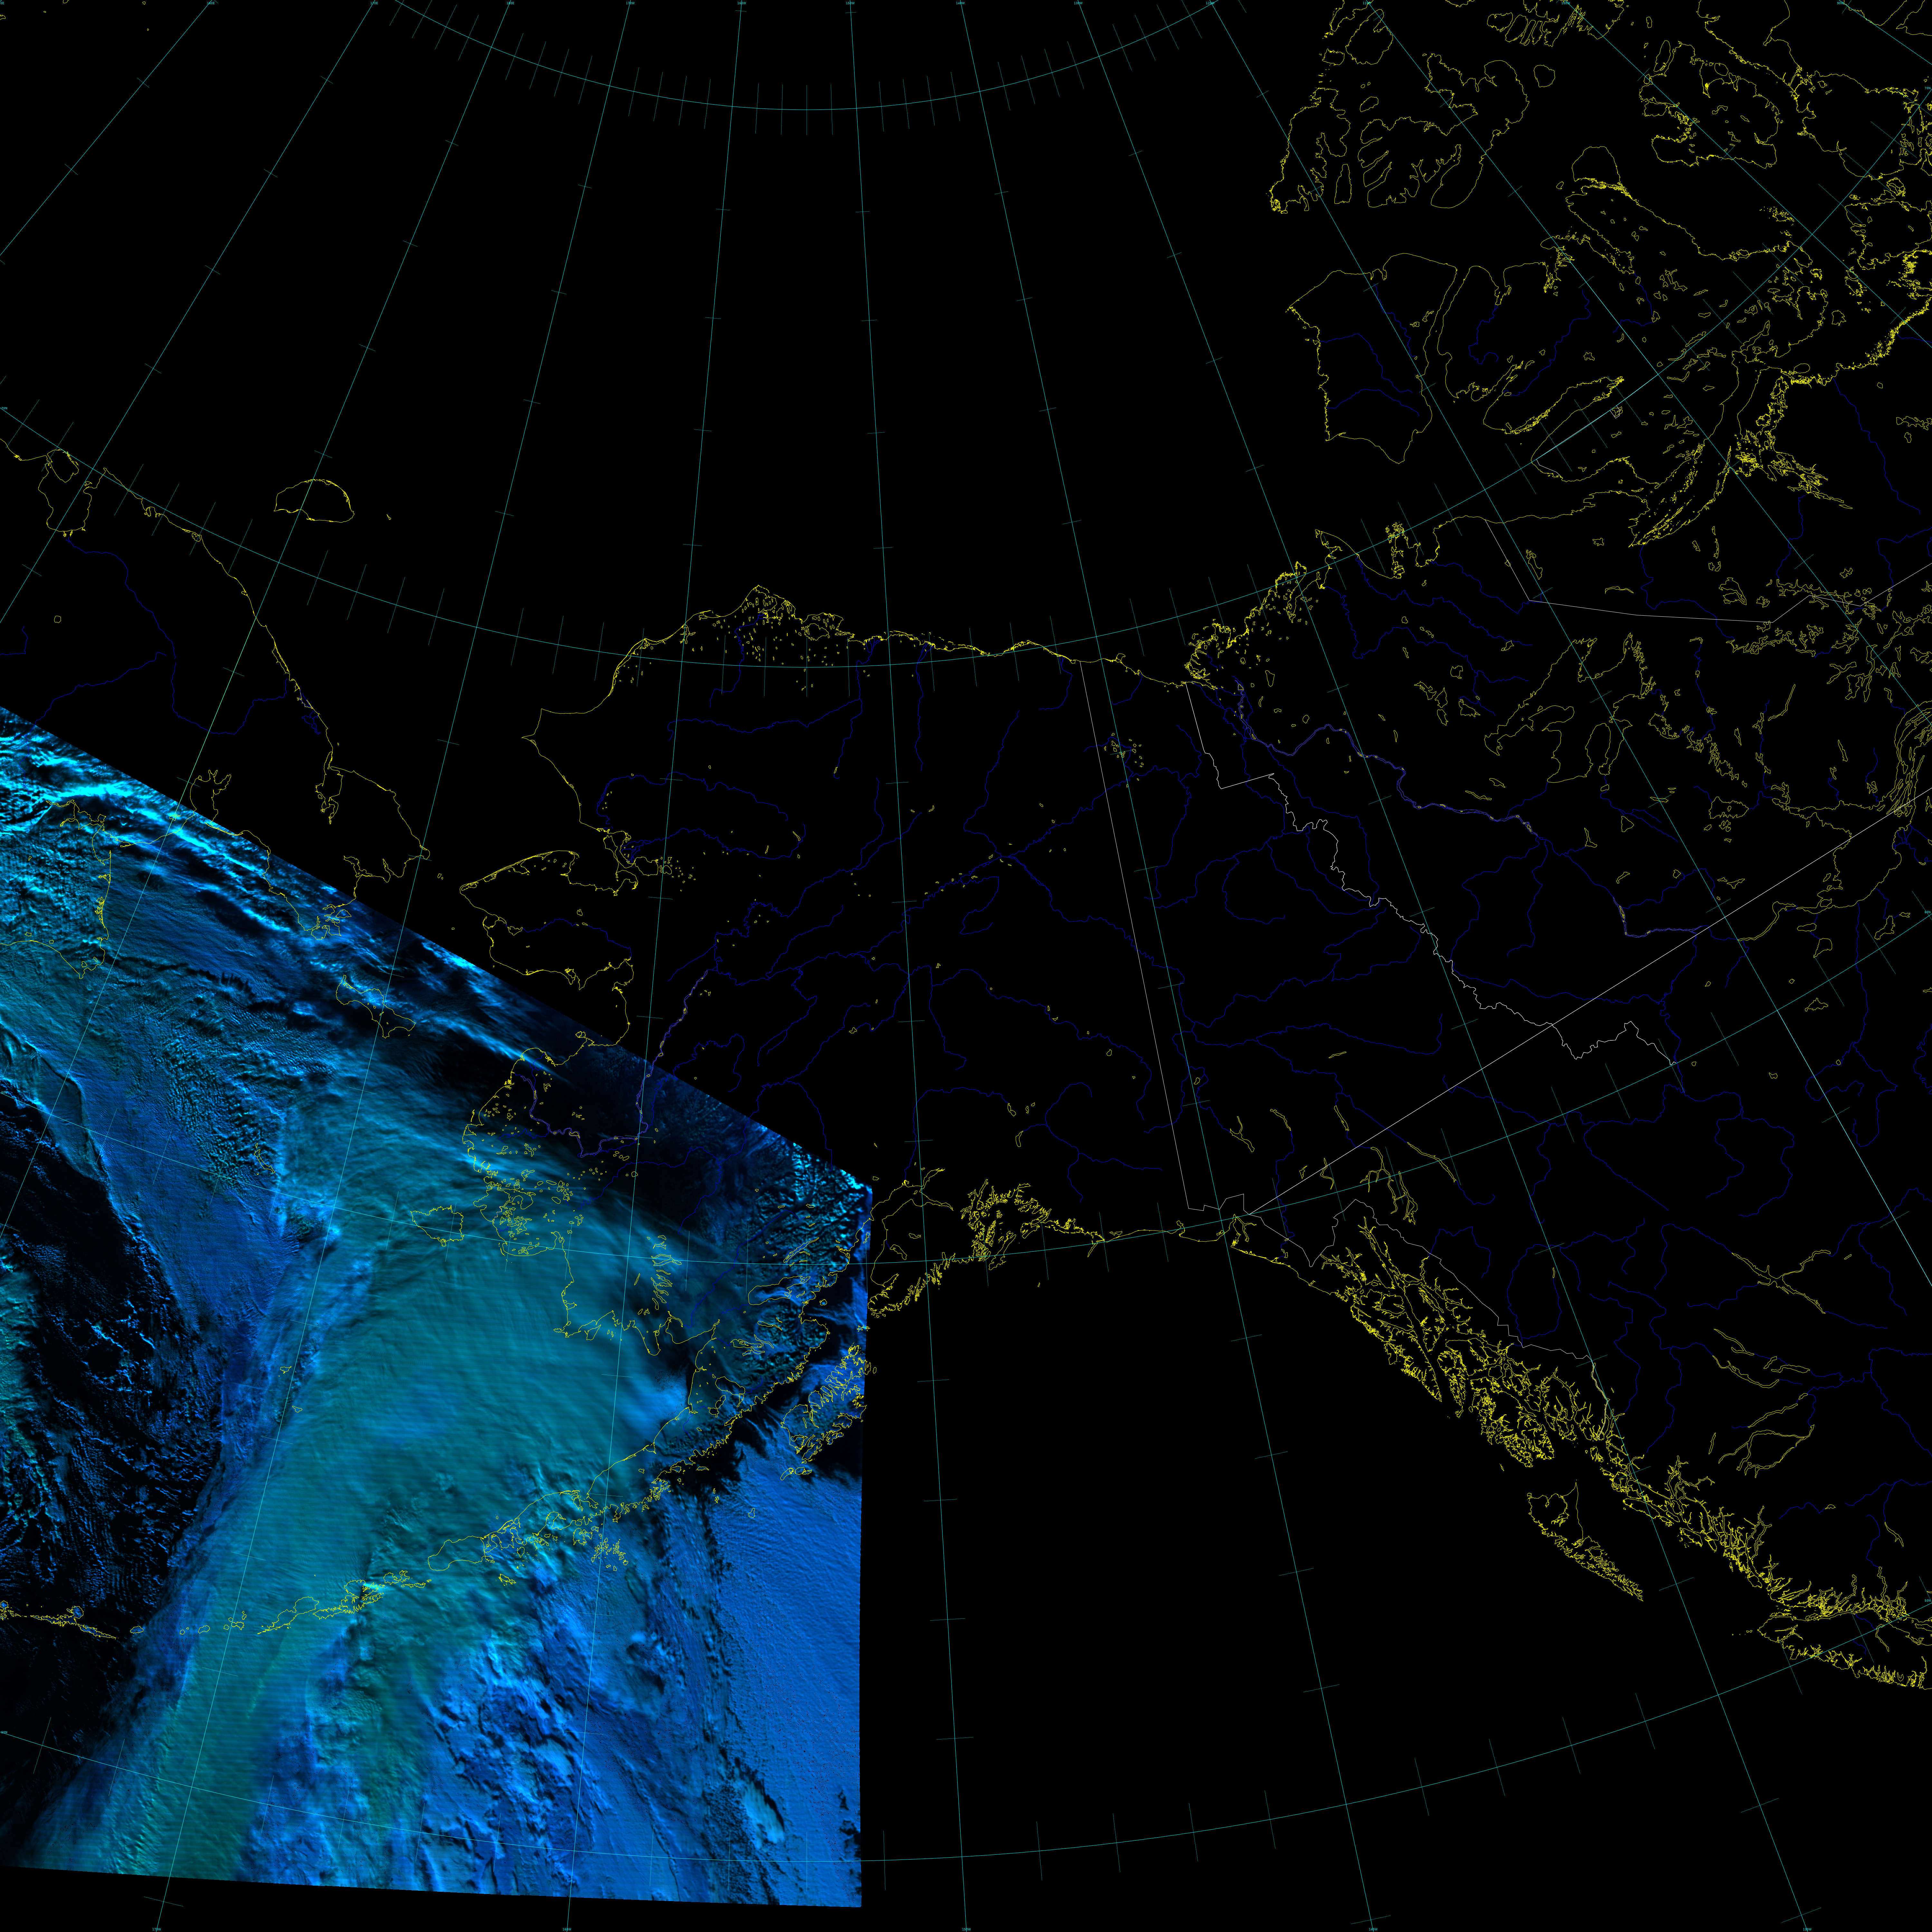Screen dimensions: 1932x1932
Task: Click the 180E longitude grid label
Action: tap(510, 3)
